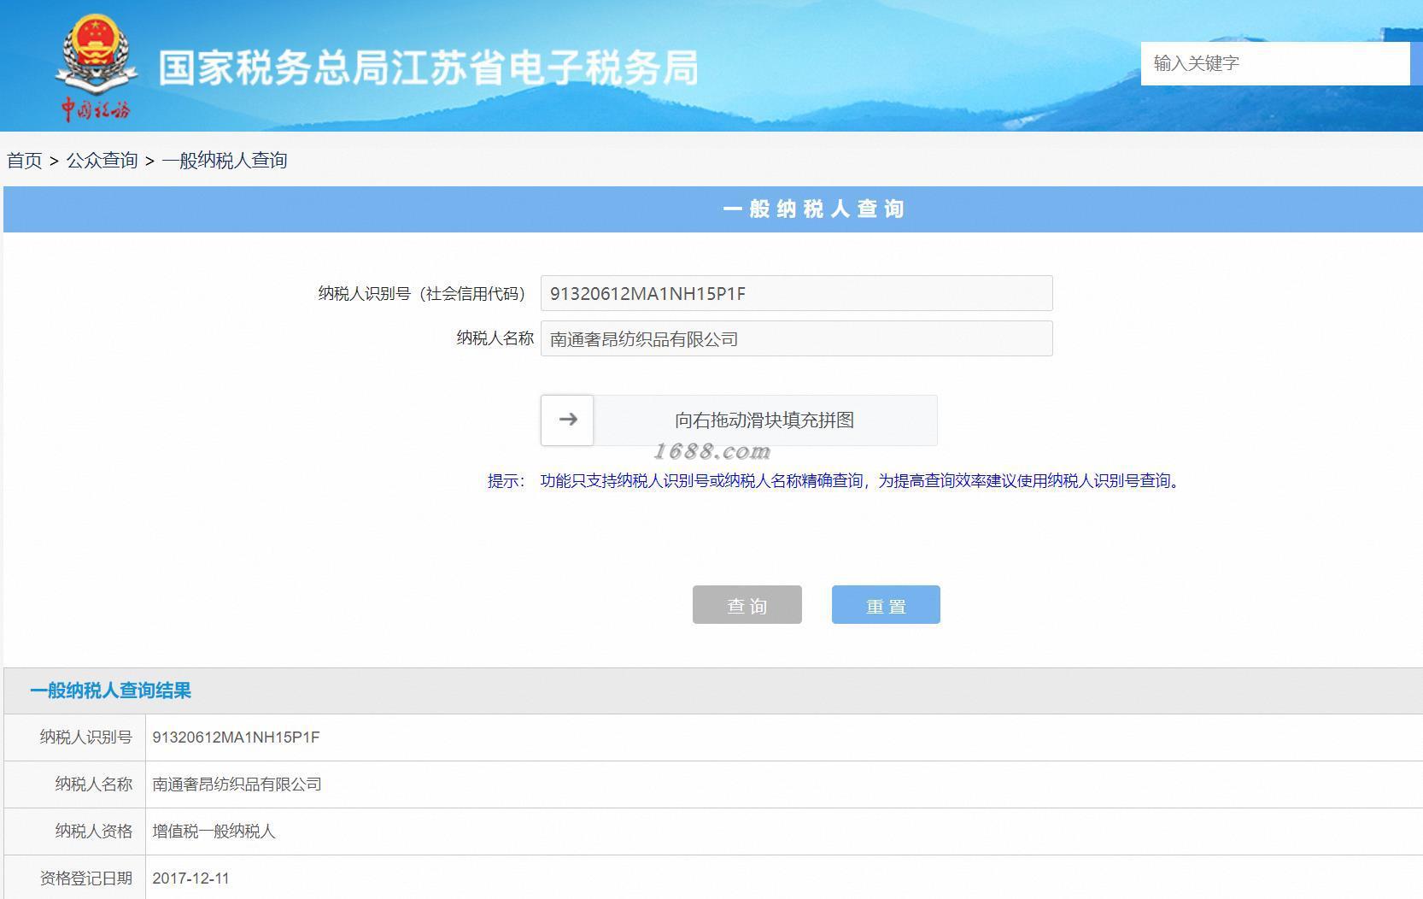Go to 首页 in the breadcrumb

tap(25, 161)
